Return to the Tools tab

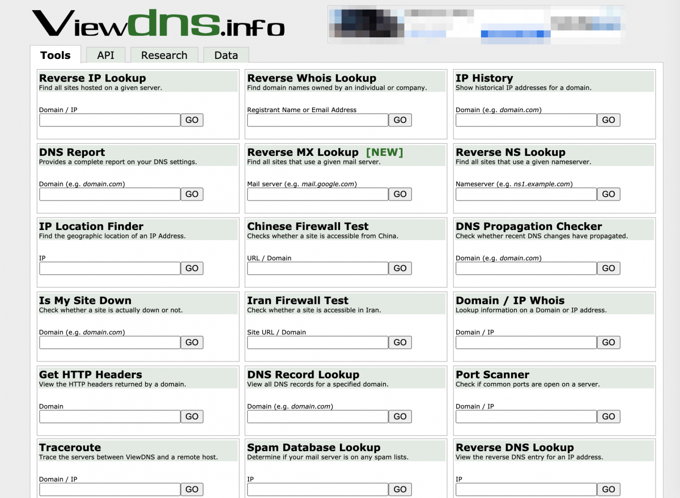[55, 55]
